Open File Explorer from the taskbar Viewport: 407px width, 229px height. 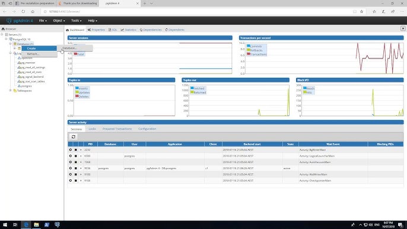tap(36, 225)
